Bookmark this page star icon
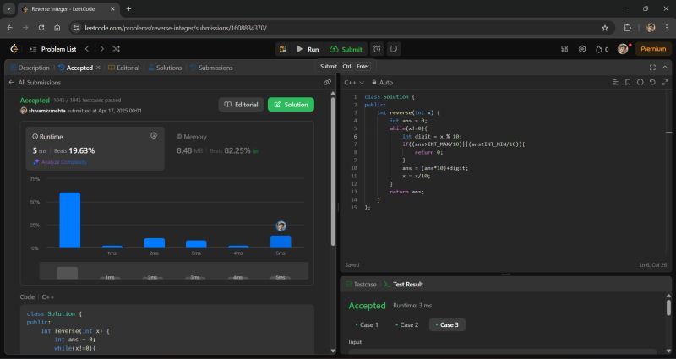This screenshot has height=359, width=676. (605, 28)
